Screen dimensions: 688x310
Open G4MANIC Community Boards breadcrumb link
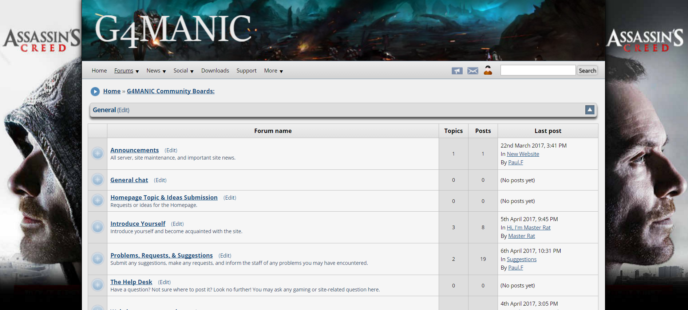tap(171, 91)
